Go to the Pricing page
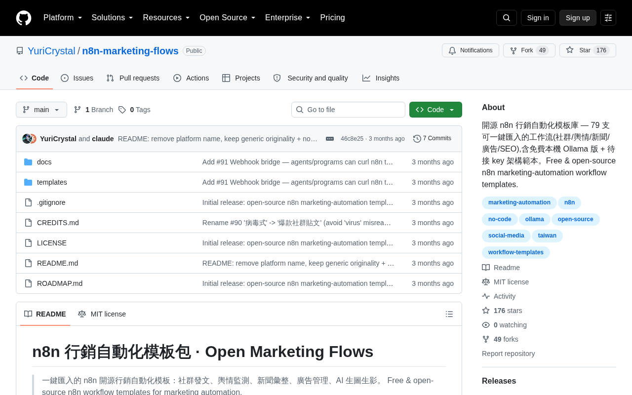 [332, 18]
